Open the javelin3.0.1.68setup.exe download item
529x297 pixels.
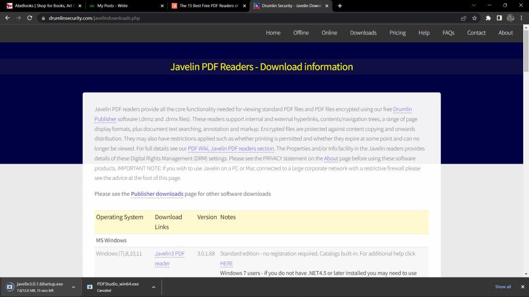40,287
